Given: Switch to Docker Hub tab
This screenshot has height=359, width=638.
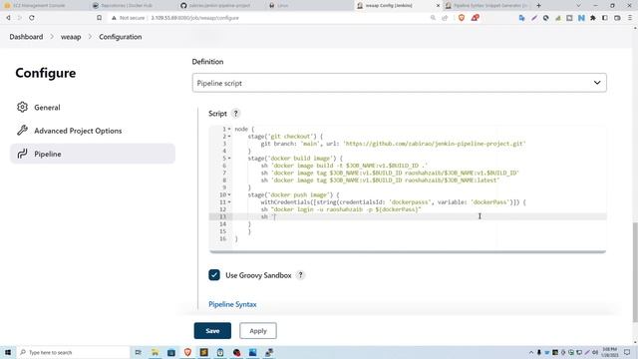Looking at the screenshot, I should click(x=127, y=5).
